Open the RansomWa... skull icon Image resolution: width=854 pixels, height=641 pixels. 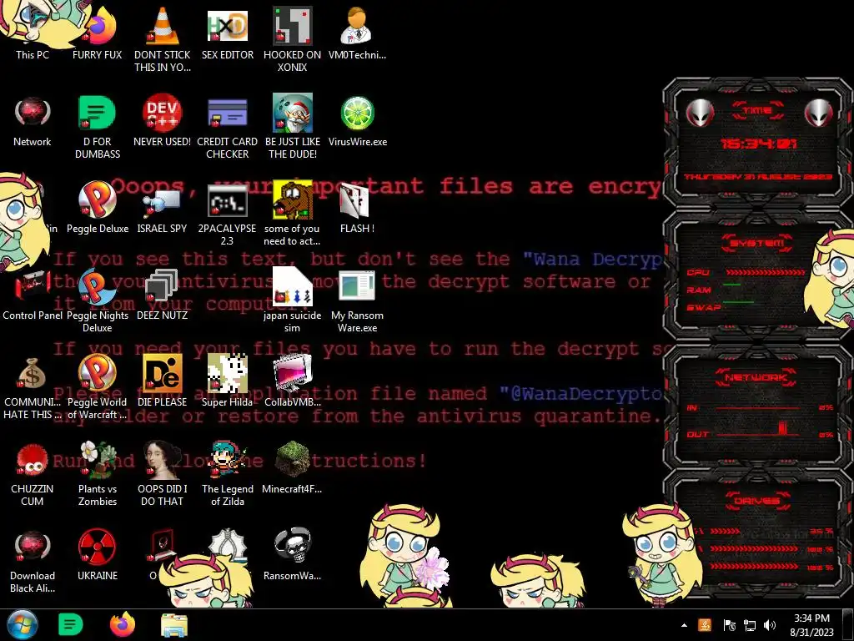tap(293, 555)
